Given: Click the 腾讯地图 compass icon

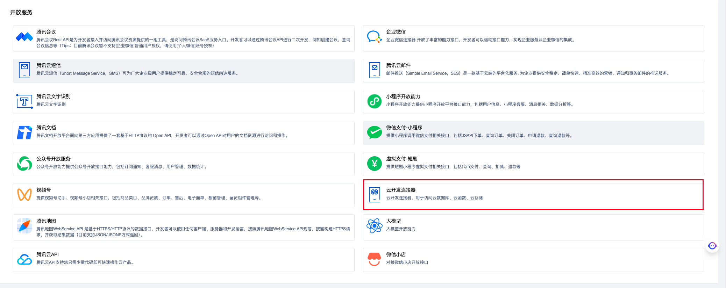Looking at the screenshot, I should tap(24, 226).
